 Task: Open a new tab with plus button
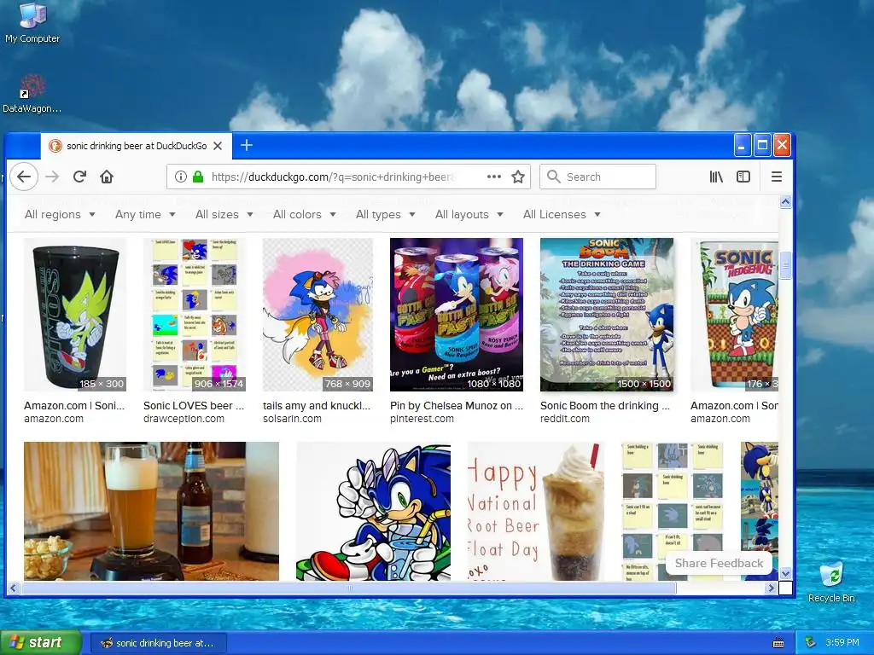[247, 145]
